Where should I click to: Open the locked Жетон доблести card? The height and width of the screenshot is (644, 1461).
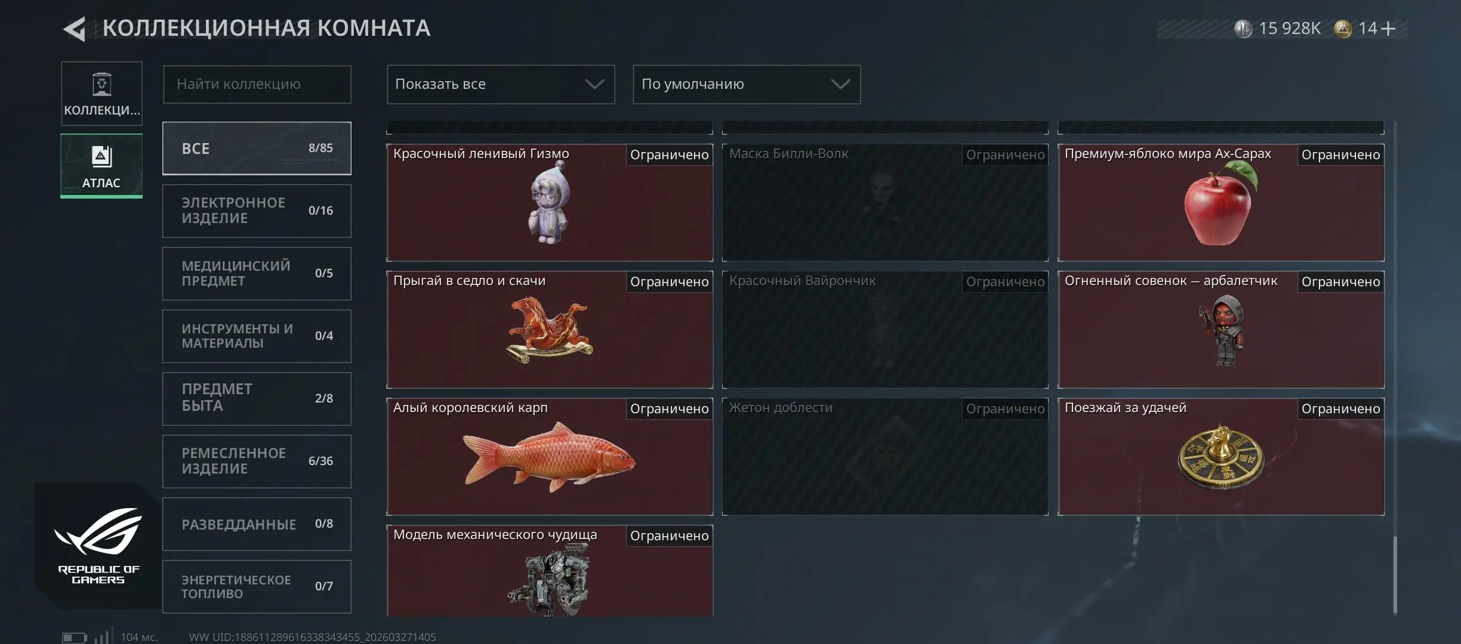tap(885, 457)
